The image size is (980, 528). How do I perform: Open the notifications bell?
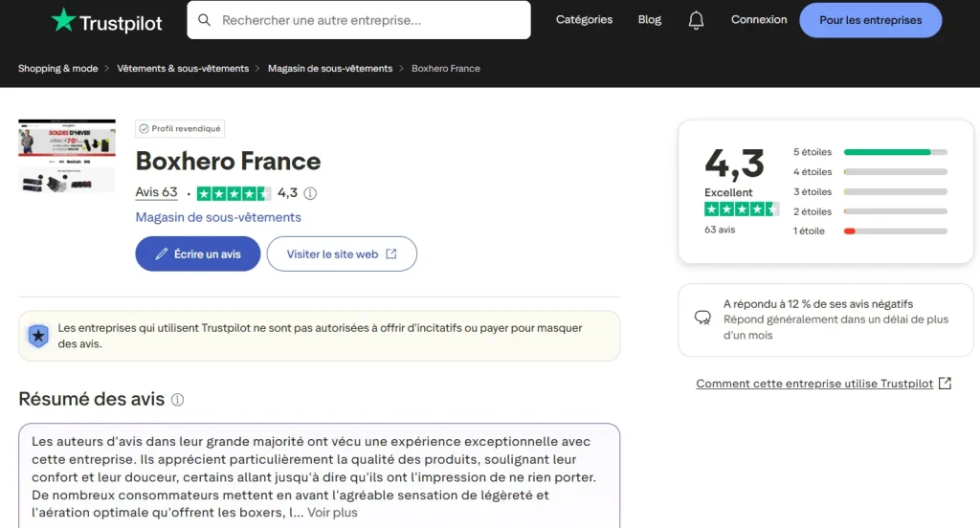point(696,20)
